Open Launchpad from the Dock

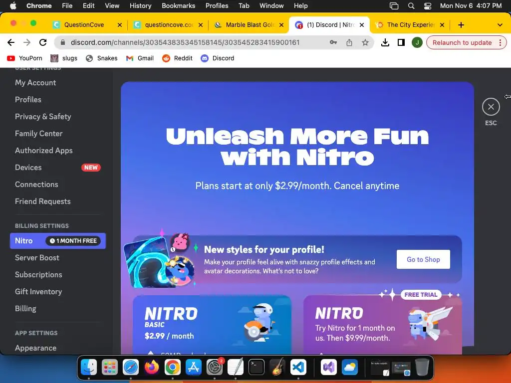109,368
